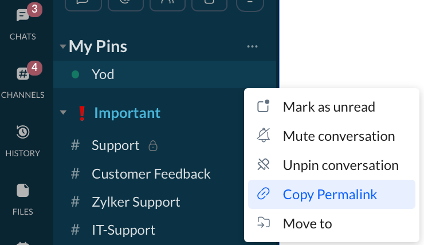Select Copy Permalink option
424x245 pixels.
[x=332, y=194]
